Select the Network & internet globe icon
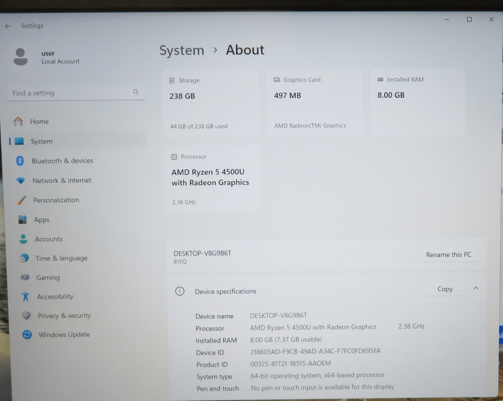This screenshot has height=401, width=503. [21, 180]
